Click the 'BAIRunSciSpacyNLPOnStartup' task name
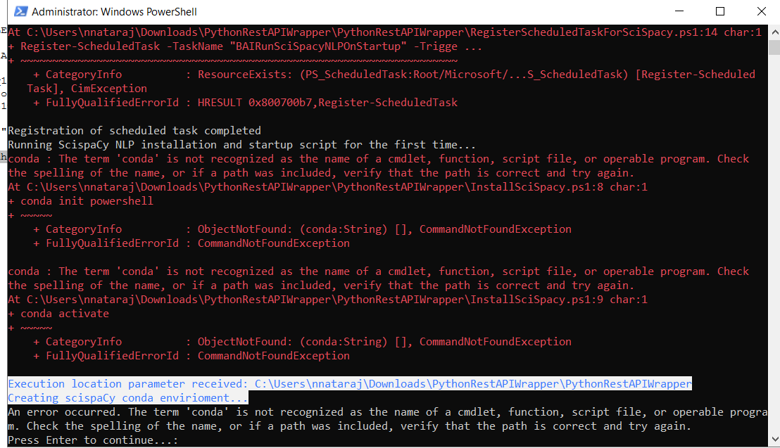This screenshot has width=780, height=448. [318, 46]
